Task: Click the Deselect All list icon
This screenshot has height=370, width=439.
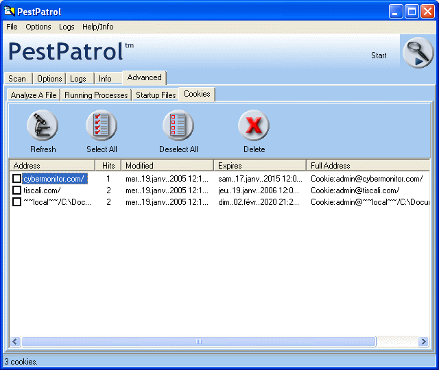Action: click(178, 125)
